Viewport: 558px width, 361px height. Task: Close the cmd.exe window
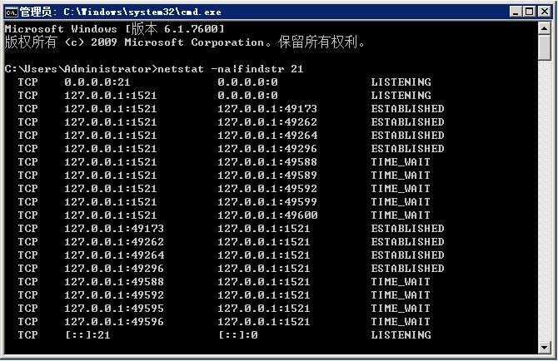pyautogui.click(x=545, y=12)
